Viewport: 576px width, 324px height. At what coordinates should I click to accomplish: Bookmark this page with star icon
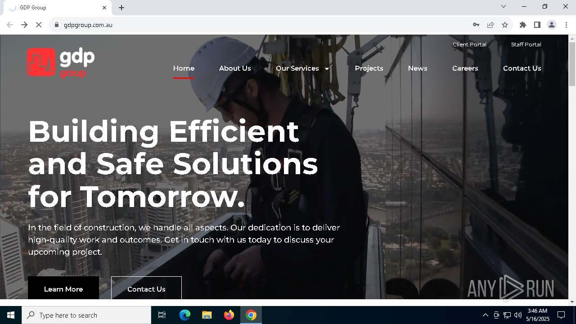point(505,25)
